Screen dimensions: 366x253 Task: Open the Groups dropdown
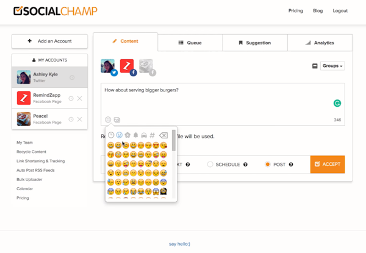[332, 66]
